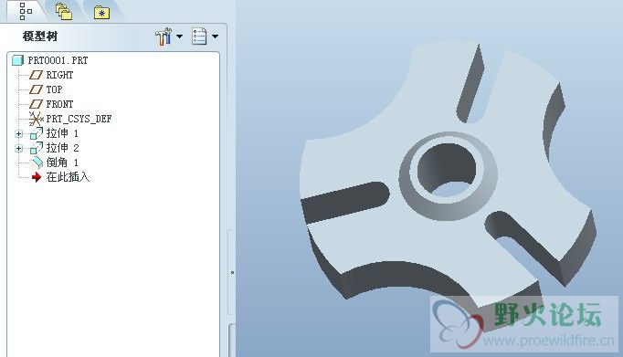The image size is (623, 357).
Task: Click the model tree Show list icon
Action: 199,37
